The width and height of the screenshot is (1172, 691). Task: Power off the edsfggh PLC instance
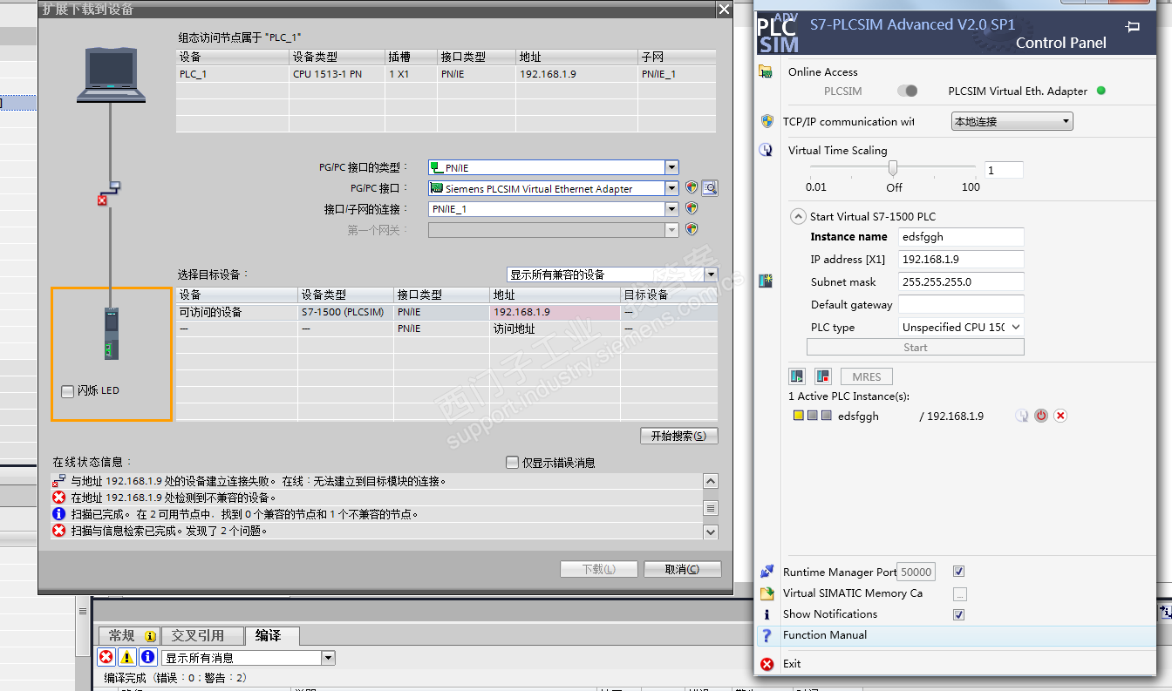1041,416
